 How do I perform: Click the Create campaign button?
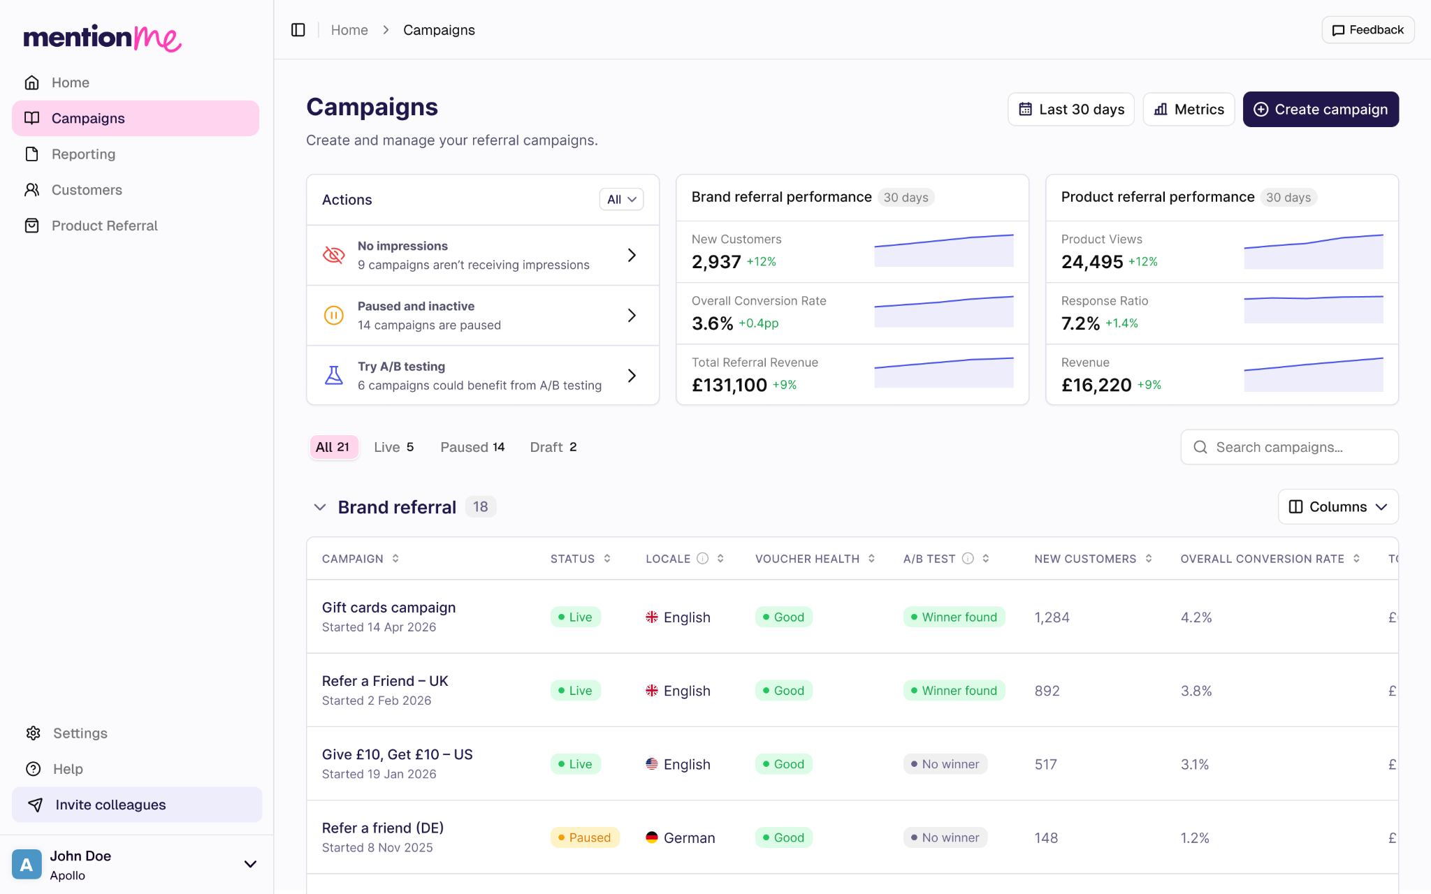[1320, 109]
